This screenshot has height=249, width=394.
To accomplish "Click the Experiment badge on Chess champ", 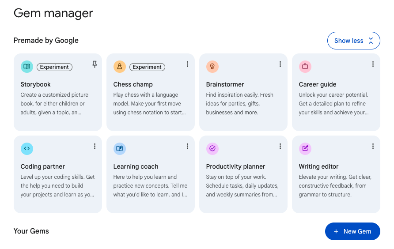I will pyautogui.click(x=147, y=67).
